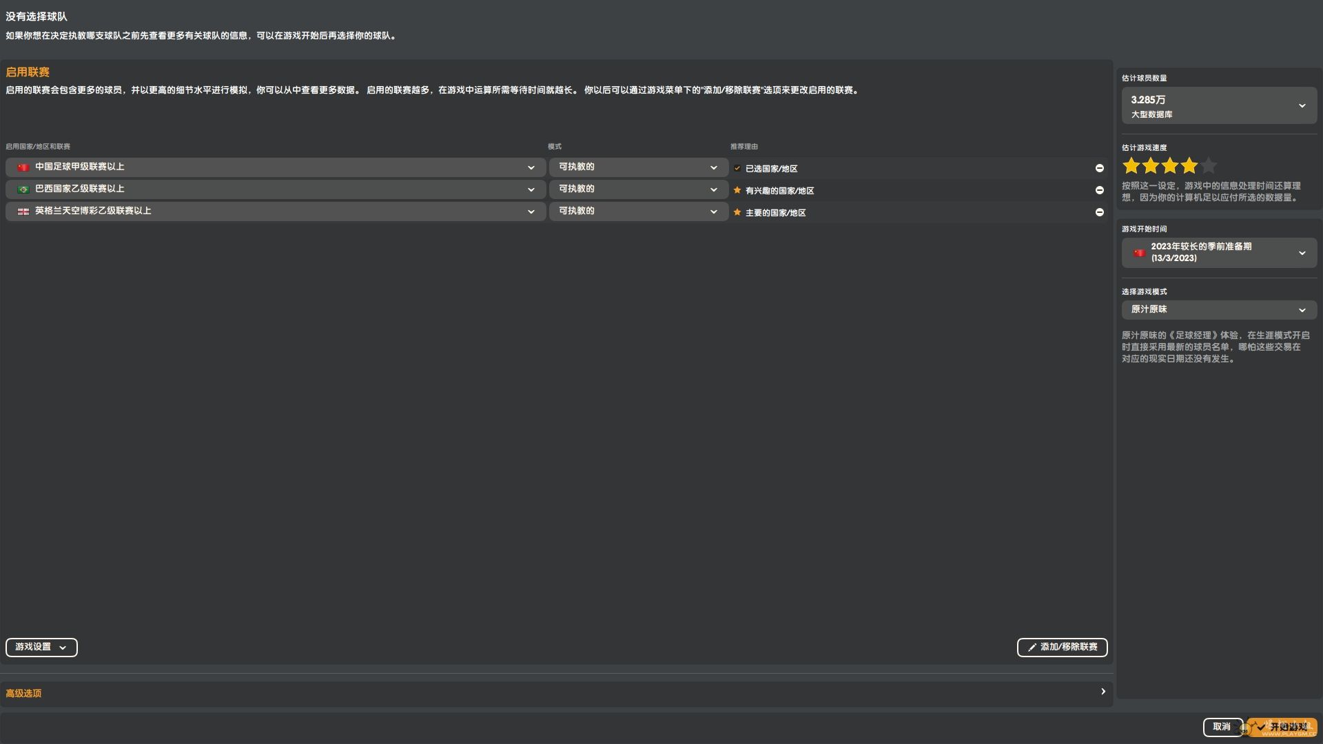Toggle the 已选国家/地区 checkbox
The height and width of the screenshot is (744, 1323).
coord(737,168)
